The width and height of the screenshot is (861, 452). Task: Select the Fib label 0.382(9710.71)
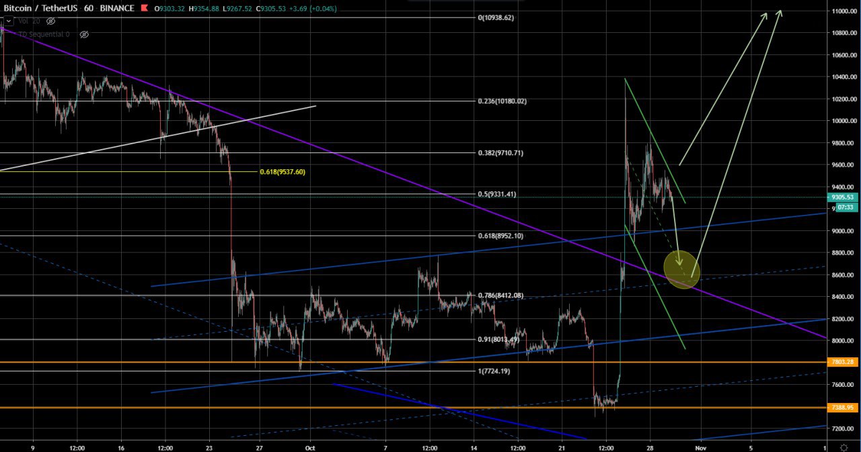500,153
